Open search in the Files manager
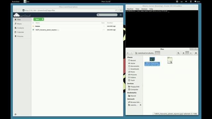This screenshot has height=119, width=212. tap(179, 53)
